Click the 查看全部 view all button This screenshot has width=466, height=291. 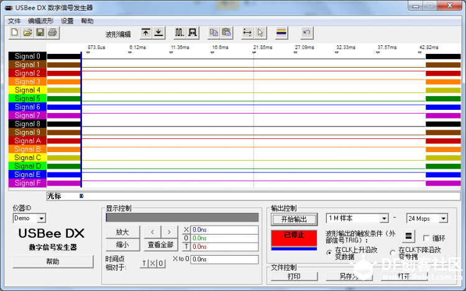coord(160,244)
